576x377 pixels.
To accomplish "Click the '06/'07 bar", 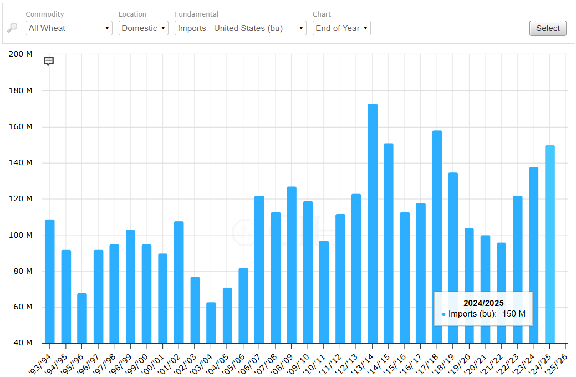I will click(x=259, y=269).
